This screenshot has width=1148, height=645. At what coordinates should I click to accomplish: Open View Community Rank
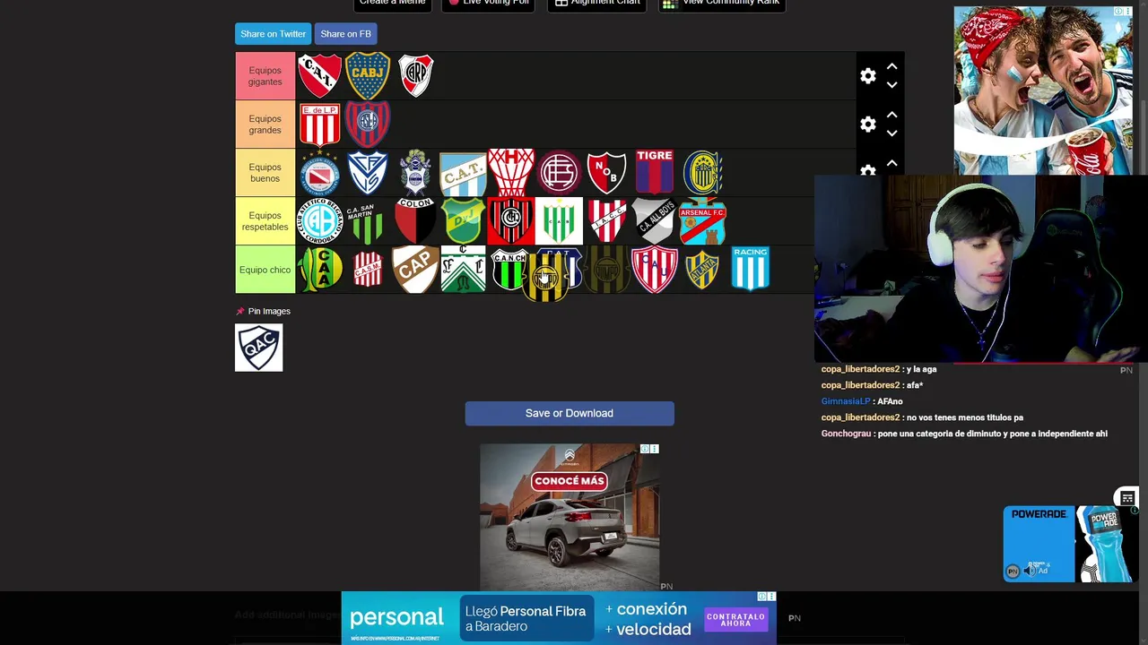[721, 3]
